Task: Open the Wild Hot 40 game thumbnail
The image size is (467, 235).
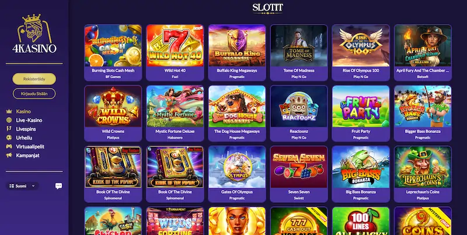Action: 175,45
